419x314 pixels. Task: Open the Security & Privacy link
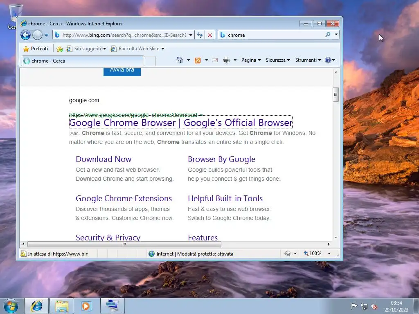pos(108,238)
